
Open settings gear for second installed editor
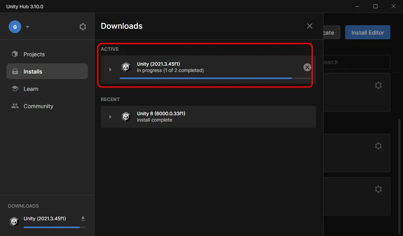[x=378, y=146]
